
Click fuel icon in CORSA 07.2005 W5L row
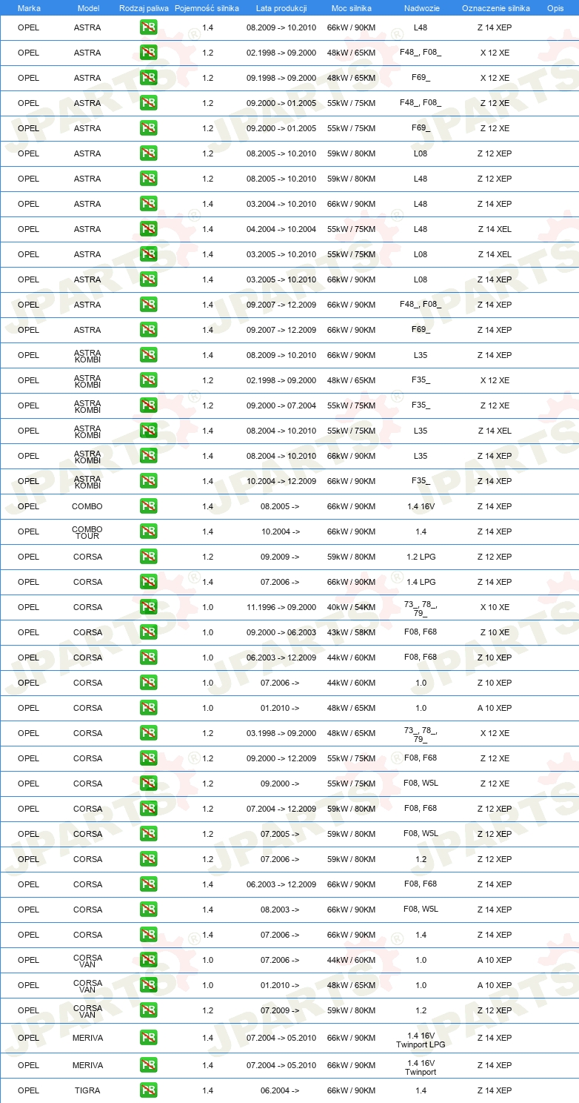pos(148,834)
